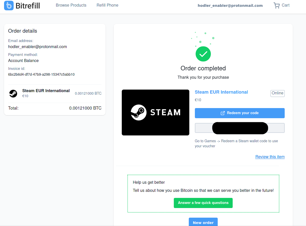Open the Cart link
The height and width of the screenshot is (226, 306).
(x=285, y=5)
